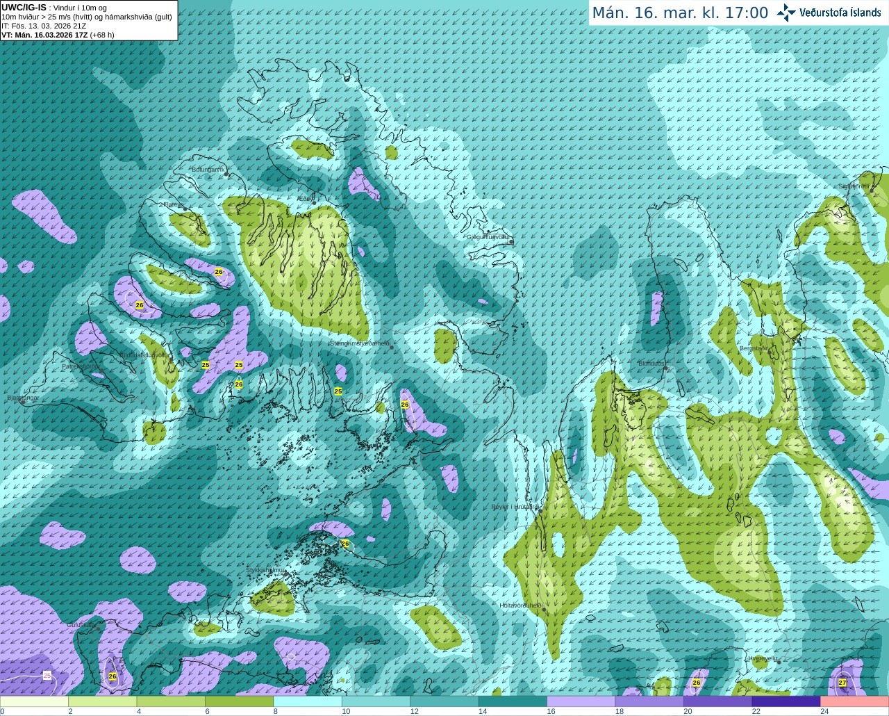This screenshot has height=716, width=889.
Task: Click the yellow 27 gust marker
Action: pos(842,683)
